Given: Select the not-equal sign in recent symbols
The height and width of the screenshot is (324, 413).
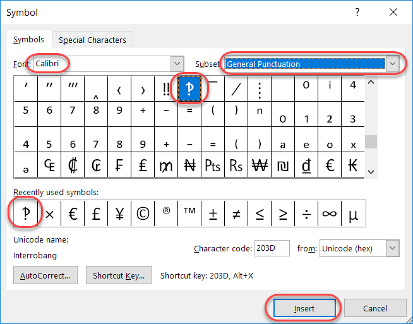Looking at the screenshot, I should pos(236,214).
